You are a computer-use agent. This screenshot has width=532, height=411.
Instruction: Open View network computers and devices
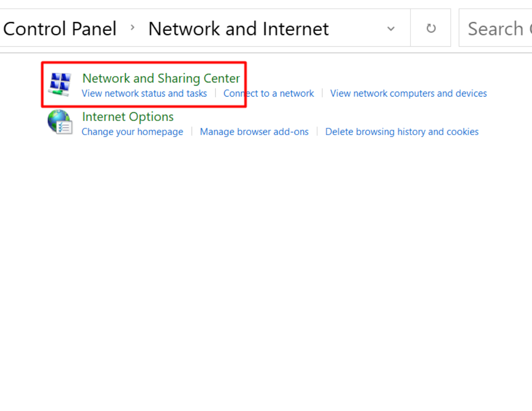[408, 93]
